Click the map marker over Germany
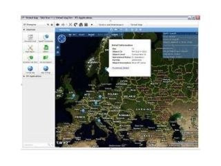The image size is (221, 166). click(x=96, y=103)
